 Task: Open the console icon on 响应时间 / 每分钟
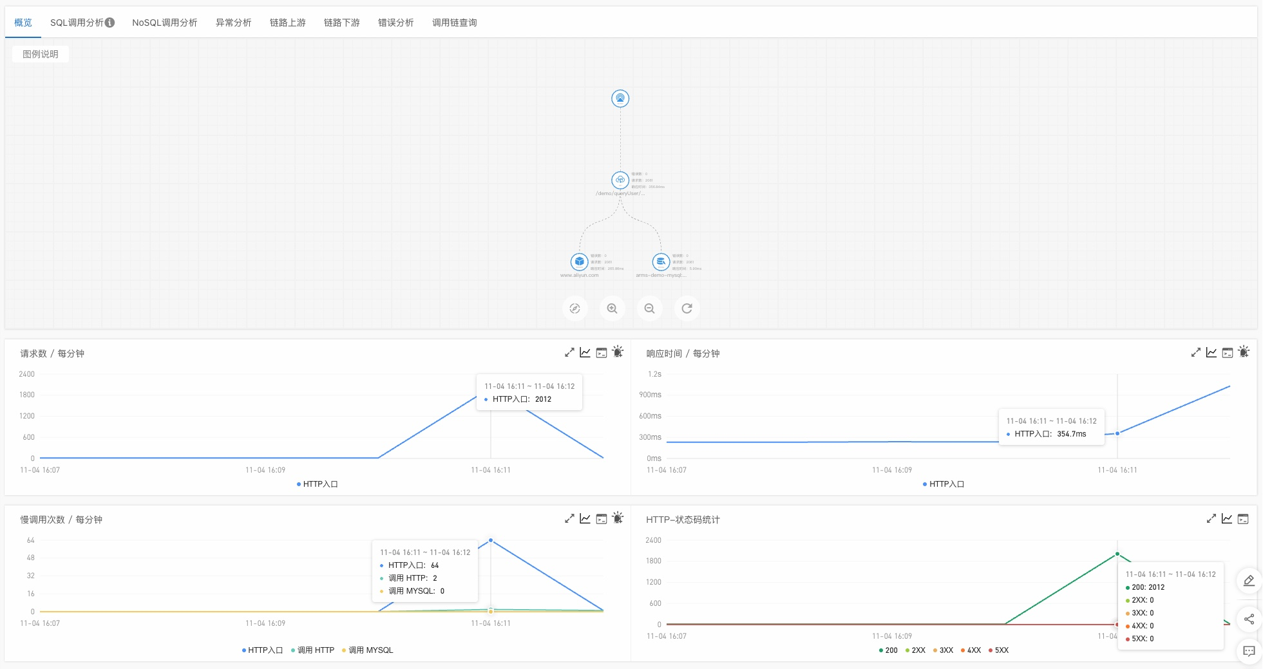[1228, 353]
